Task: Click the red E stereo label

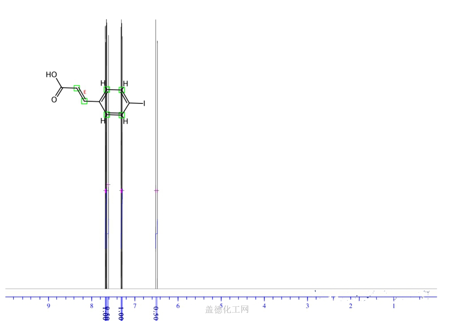Action: [85, 92]
